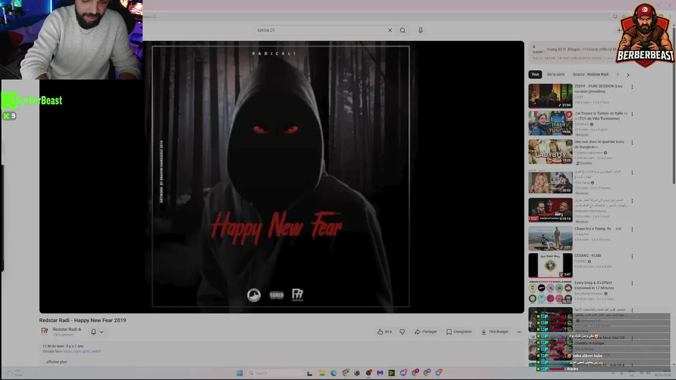The width and height of the screenshot is (676, 380).
Task: Open options for quartier trans Bangkok video
Action: pos(632,142)
